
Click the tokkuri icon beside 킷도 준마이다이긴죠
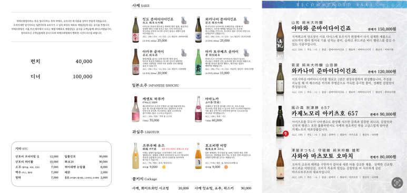tap(184, 20)
